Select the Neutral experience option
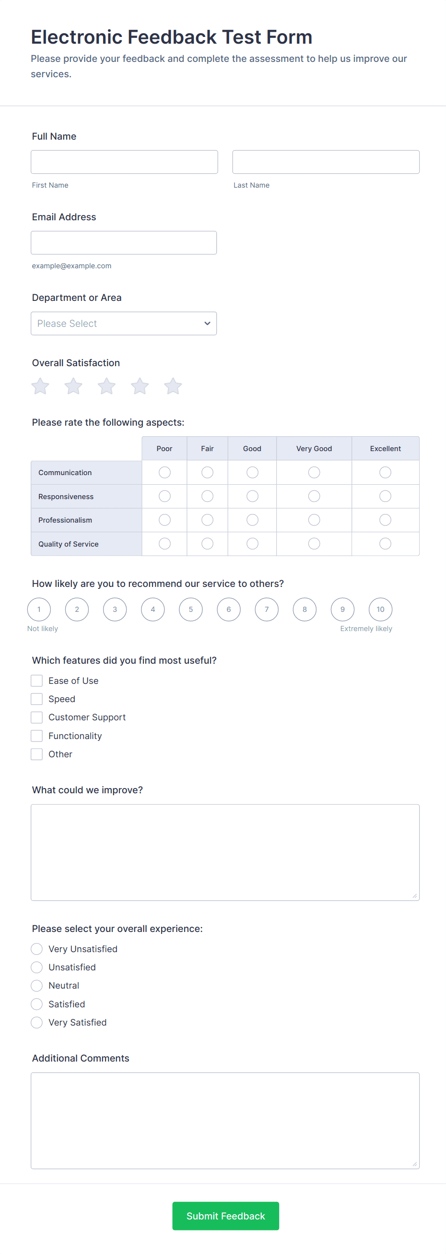This screenshot has width=446, height=1254. coord(37,986)
